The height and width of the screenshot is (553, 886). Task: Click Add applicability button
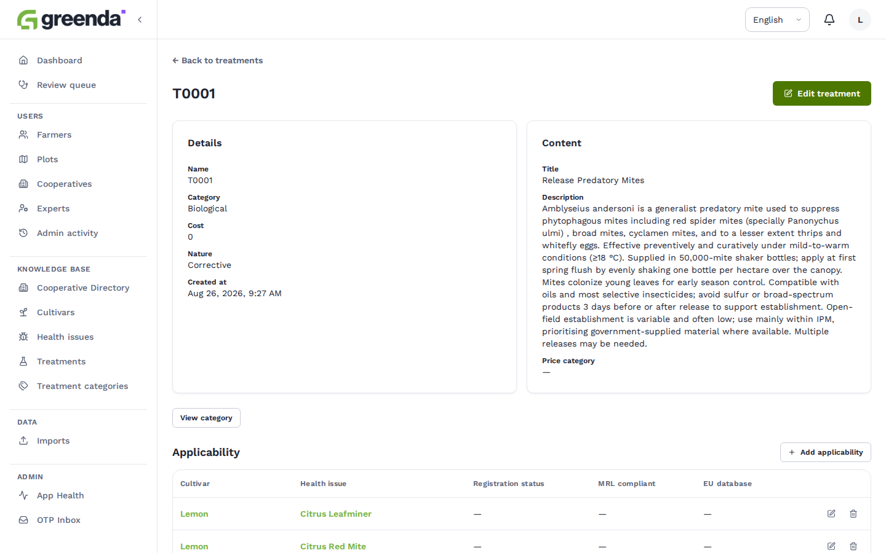point(826,452)
